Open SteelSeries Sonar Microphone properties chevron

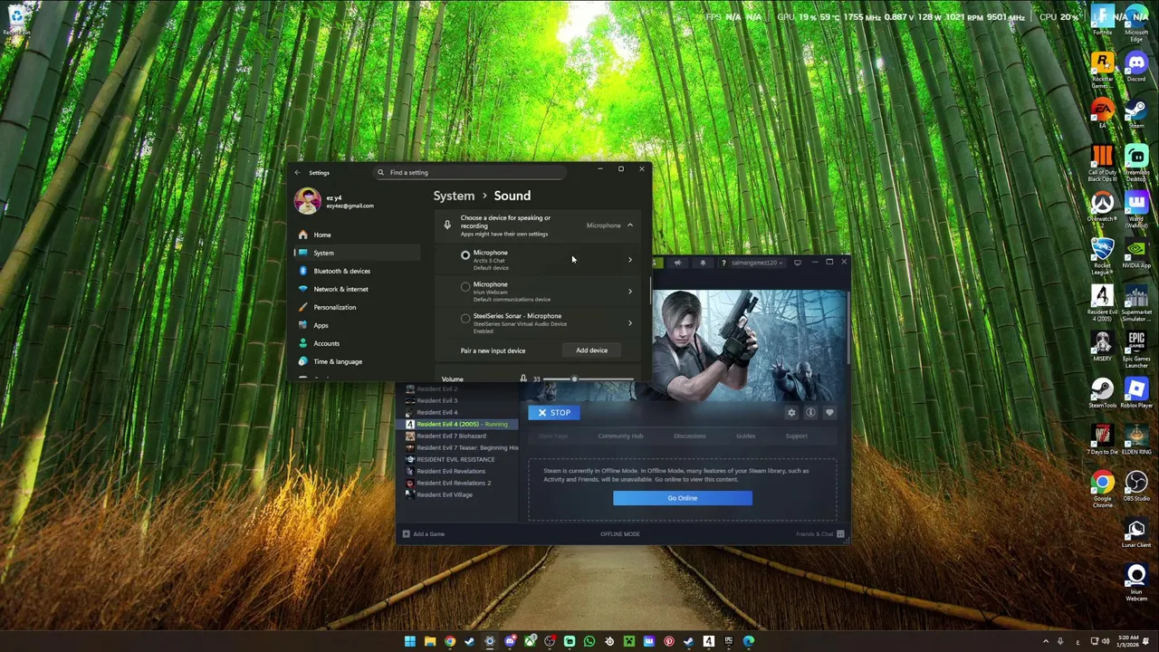pos(630,323)
